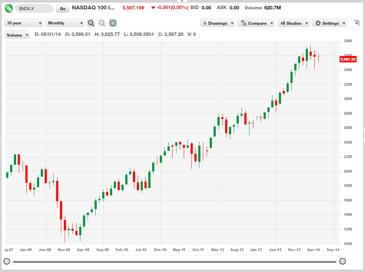Click the $NDX.X symbol input field
The image size is (365, 272).
click(x=34, y=8)
